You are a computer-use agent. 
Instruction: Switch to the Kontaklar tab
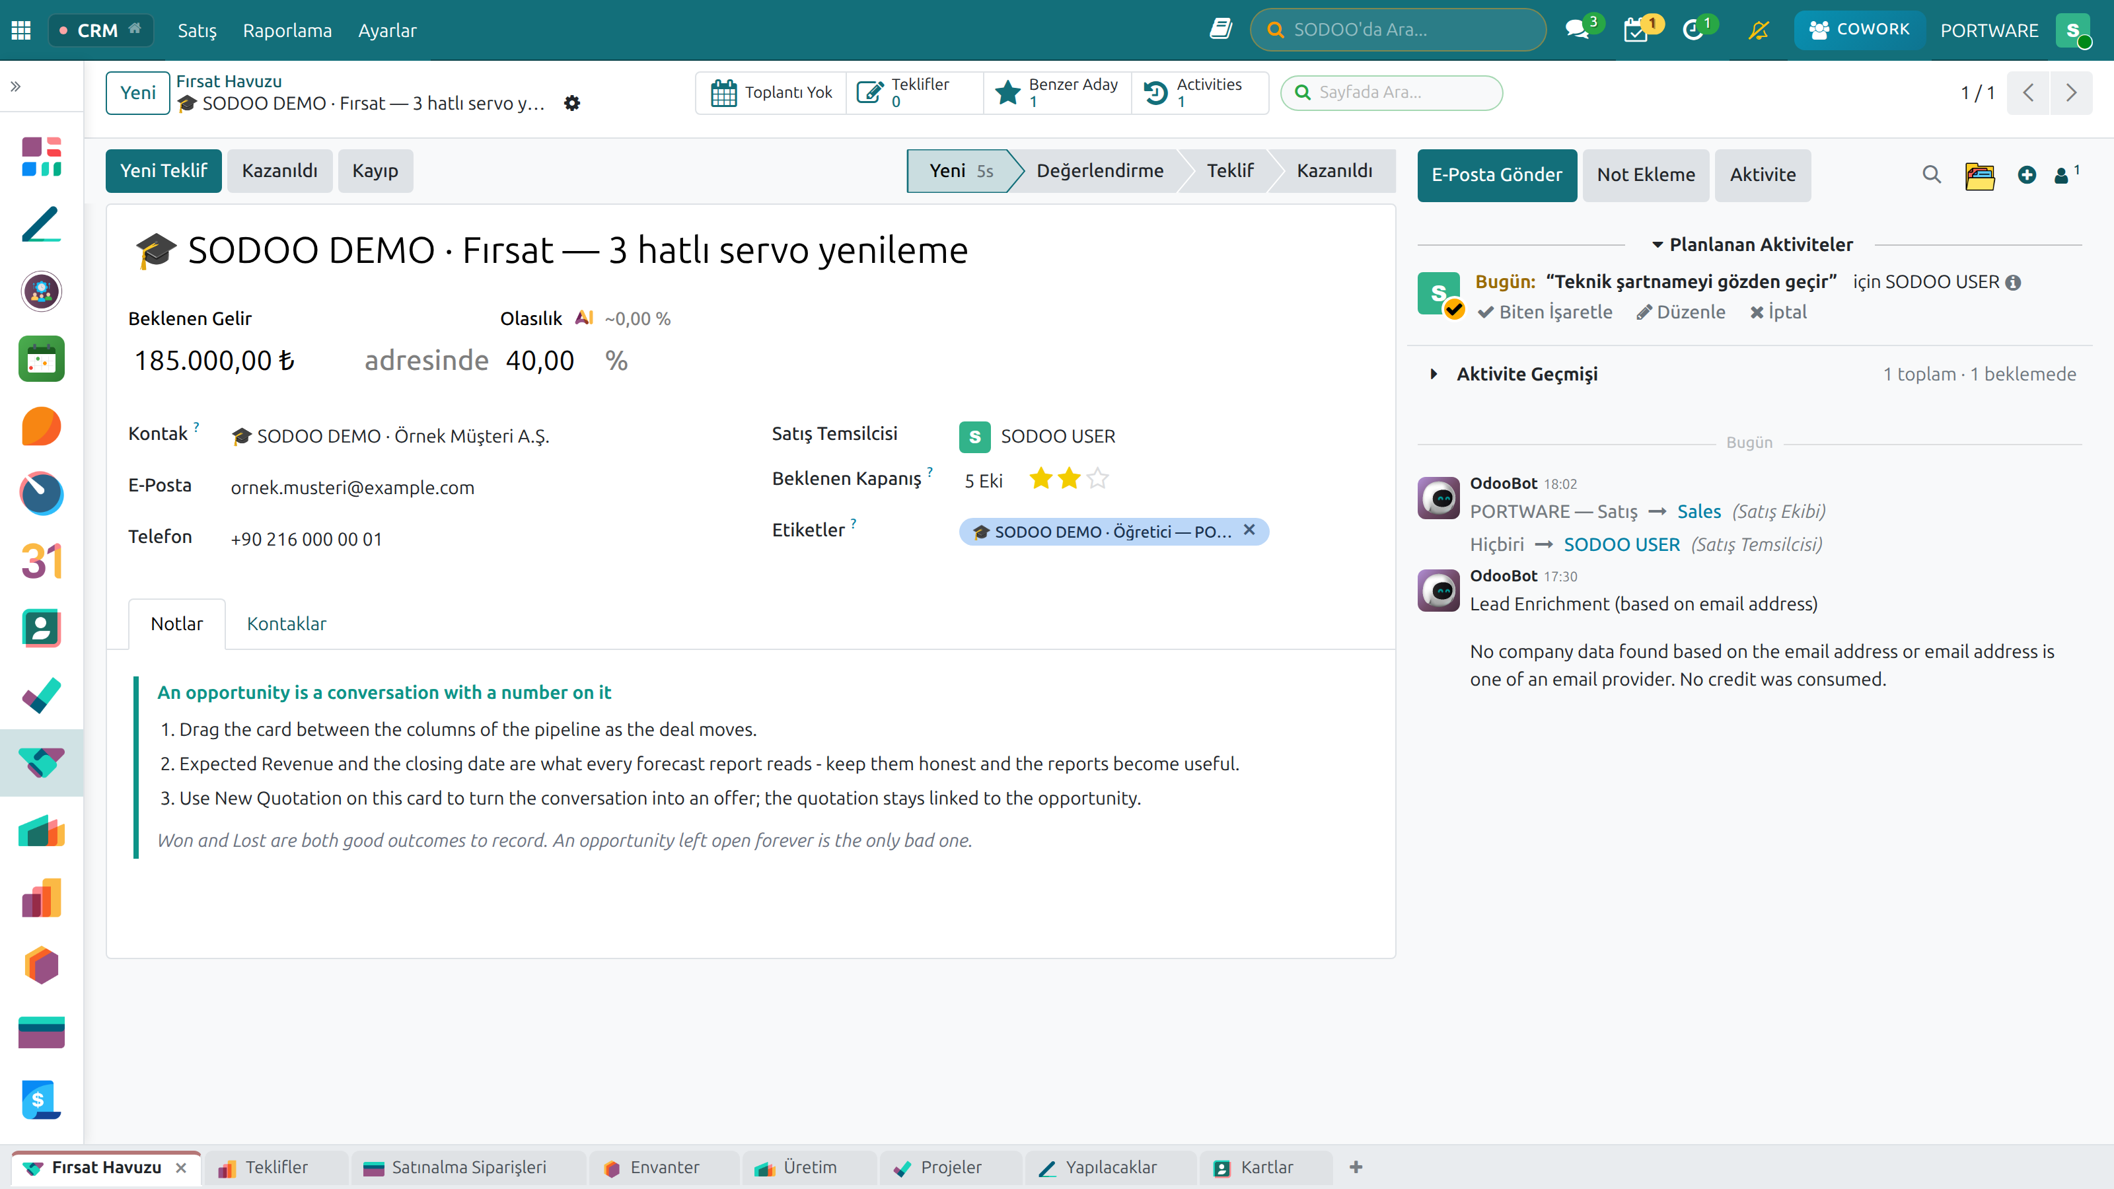point(287,624)
